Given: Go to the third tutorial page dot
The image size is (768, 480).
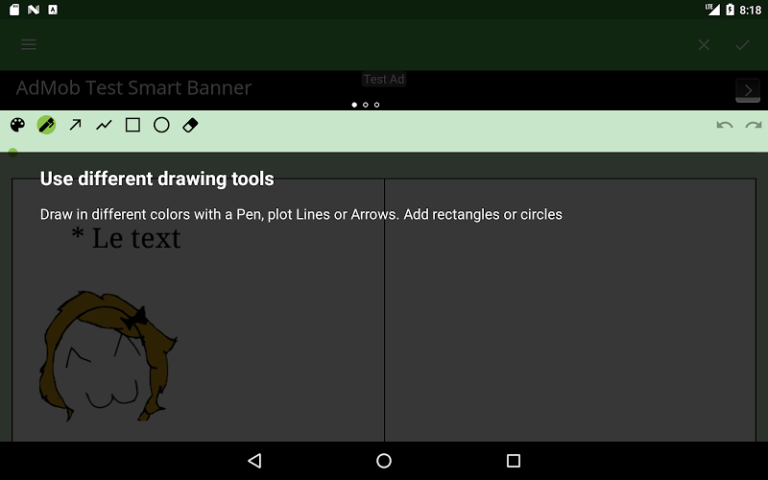Looking at the screenshot, I should (x=376, y=105).
